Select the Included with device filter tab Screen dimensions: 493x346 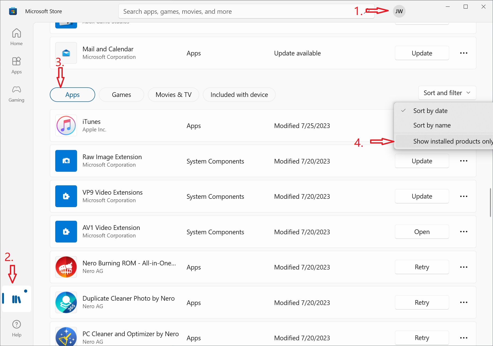tap(239, 95)
